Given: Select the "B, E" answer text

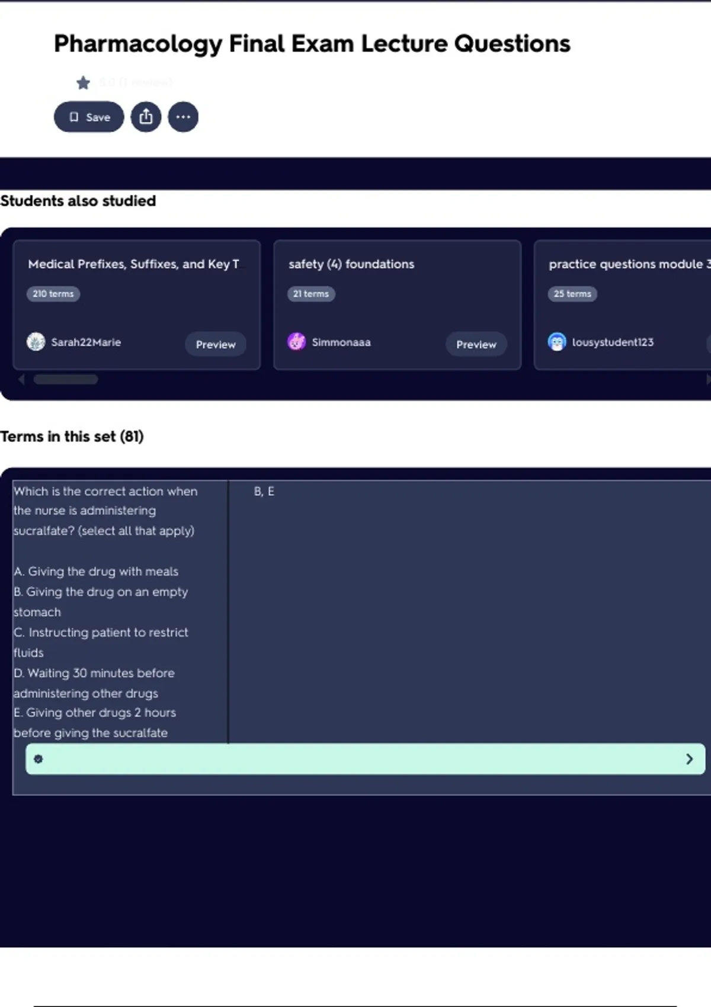Looking at the screenshot, I should (264, 492).
